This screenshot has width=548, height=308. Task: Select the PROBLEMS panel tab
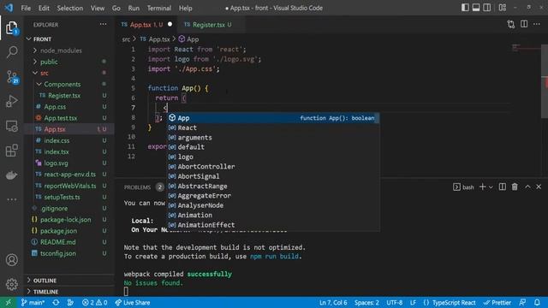(x=137, y=187)
